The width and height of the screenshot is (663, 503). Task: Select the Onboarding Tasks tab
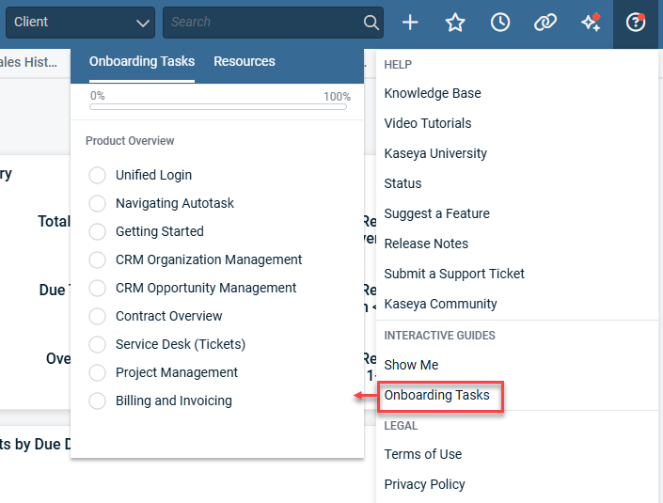tap(142, 61)
